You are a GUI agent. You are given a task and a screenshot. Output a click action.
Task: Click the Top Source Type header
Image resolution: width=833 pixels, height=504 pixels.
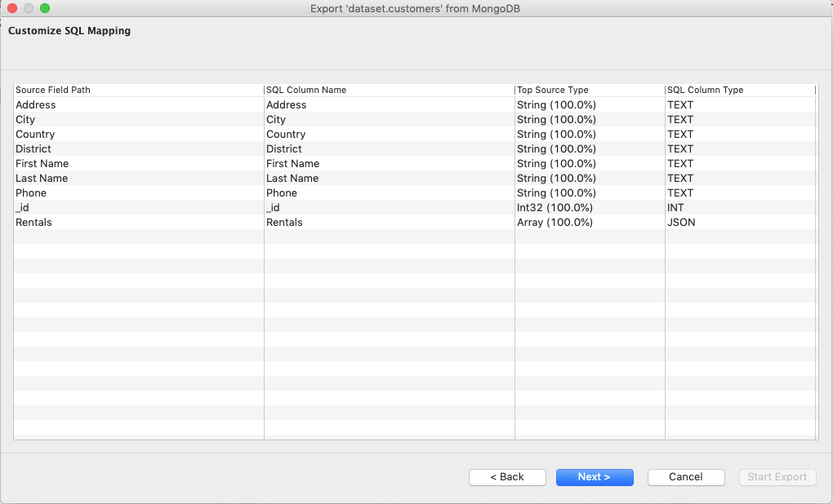coord(590,90)
